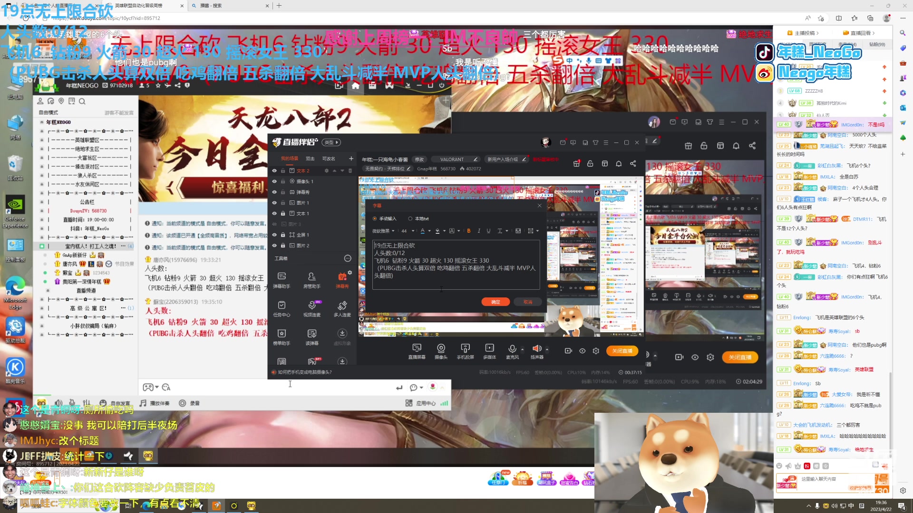
Task: Hide the 弹幕秀 layer
Action: pyautogui.click(x=274, y=192)
